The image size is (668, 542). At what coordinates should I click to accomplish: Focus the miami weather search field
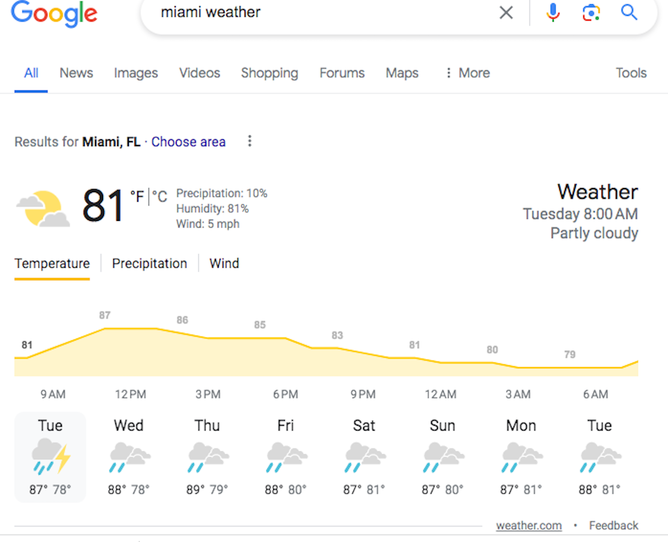coord(325,13)
